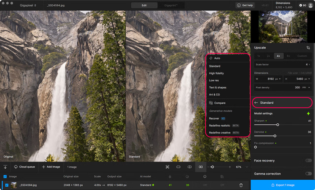The height and width of the screenshot is (190, 315).
Task: Select the single view icon
Action: point(178,167)
